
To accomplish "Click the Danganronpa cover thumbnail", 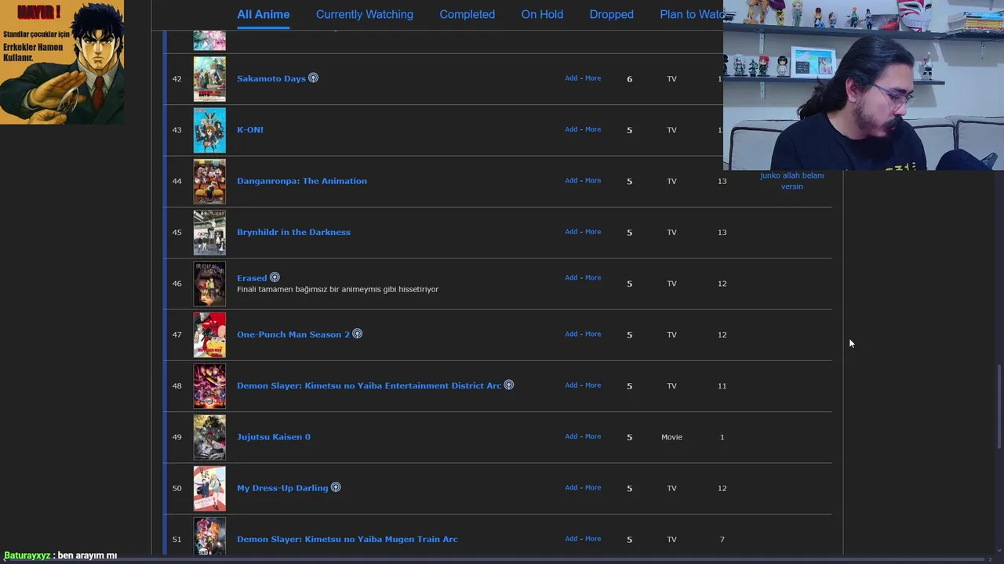I will (209, 182).
